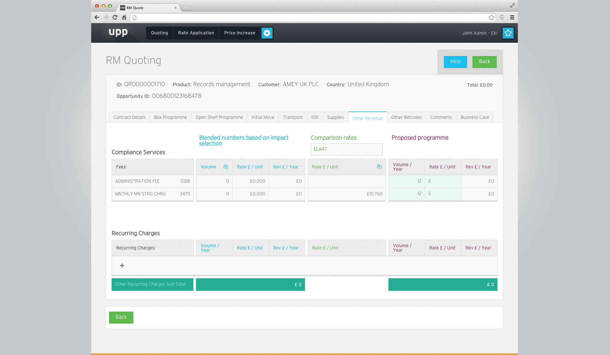Viewport: 610px width, 355px height.
Task: Open the browser hamburger menu
Action: coord(512,17)
